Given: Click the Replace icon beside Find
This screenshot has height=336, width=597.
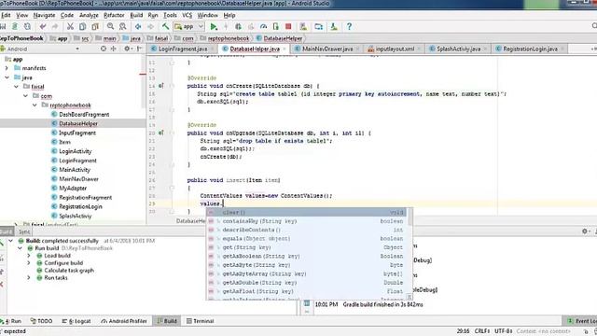Looking at the screenshot, I should click(x=122, y=27).
